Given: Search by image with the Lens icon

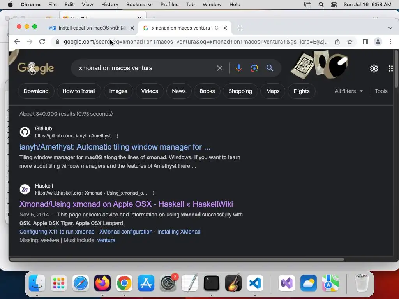Looking at the screenshot, I should tap(254, 68).
